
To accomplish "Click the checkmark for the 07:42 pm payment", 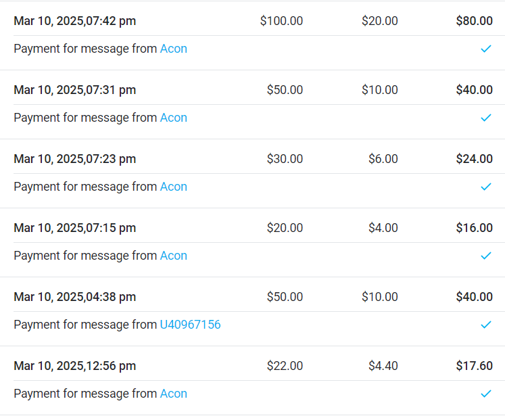I will click(x=485, y=49).
